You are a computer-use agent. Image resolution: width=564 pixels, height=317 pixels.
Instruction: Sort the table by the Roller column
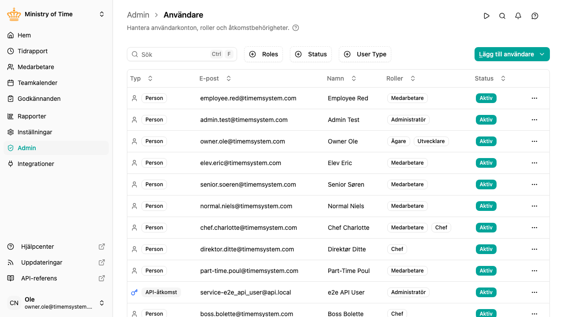pyautogui.click(x=401, y=78)
